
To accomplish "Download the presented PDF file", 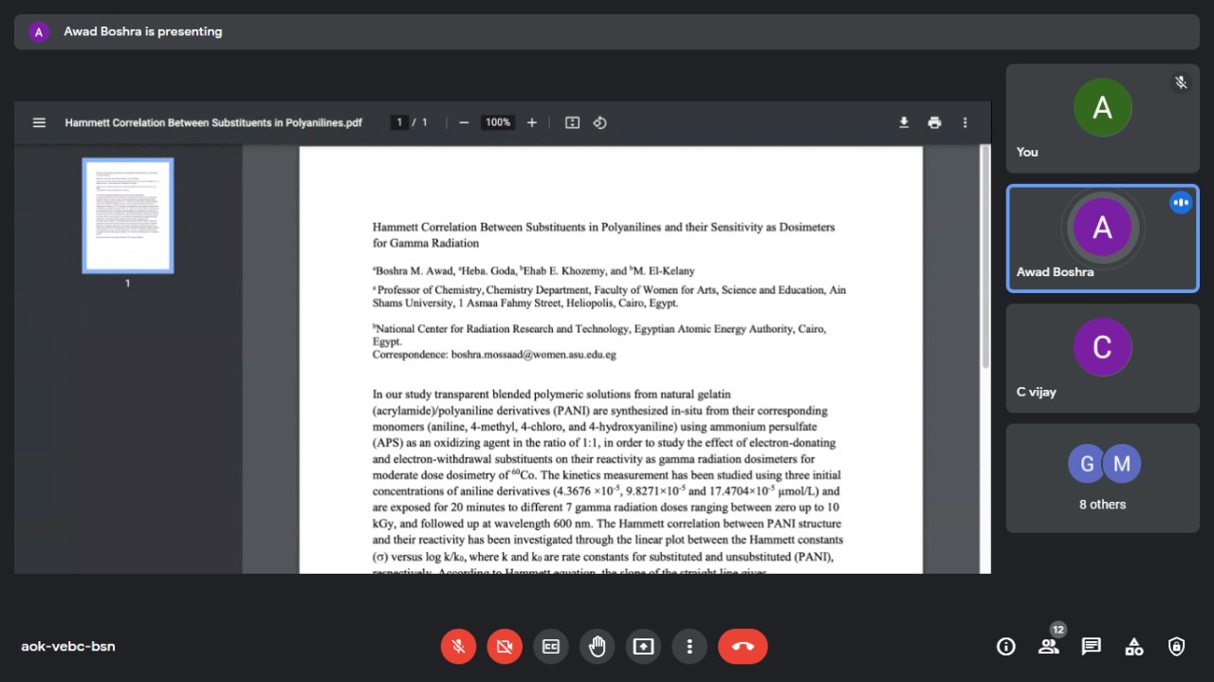I will pos(904,122).
